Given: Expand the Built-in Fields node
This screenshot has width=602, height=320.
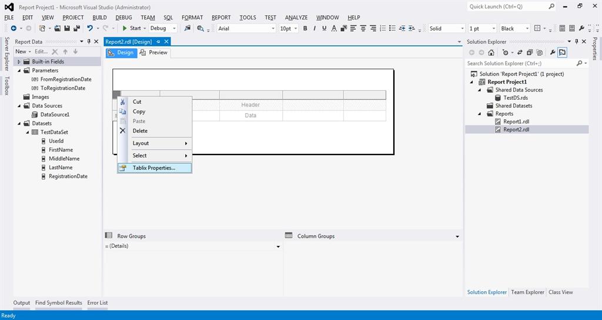Looking at the screenshot, I should pyautogui.click(x=19, y=62).
